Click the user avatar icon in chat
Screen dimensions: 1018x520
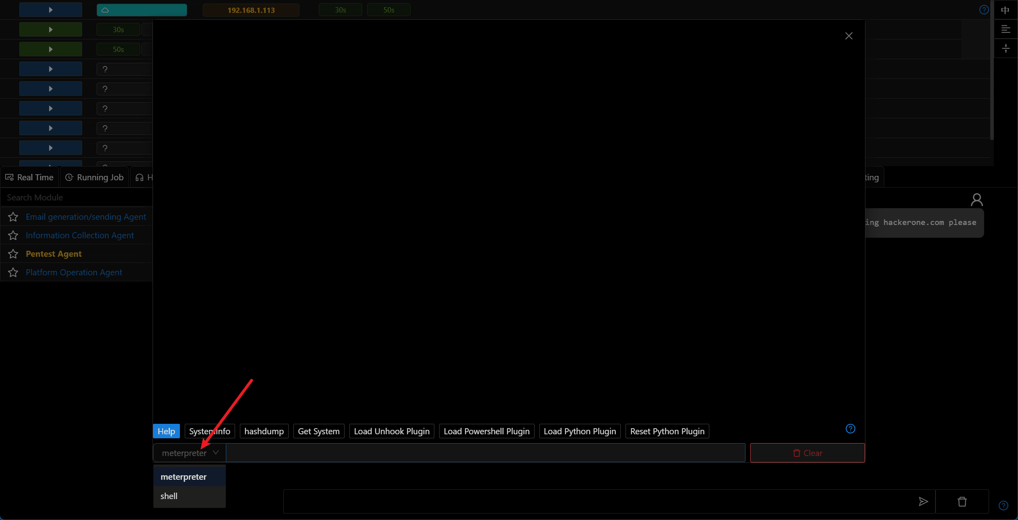point(977,200)
